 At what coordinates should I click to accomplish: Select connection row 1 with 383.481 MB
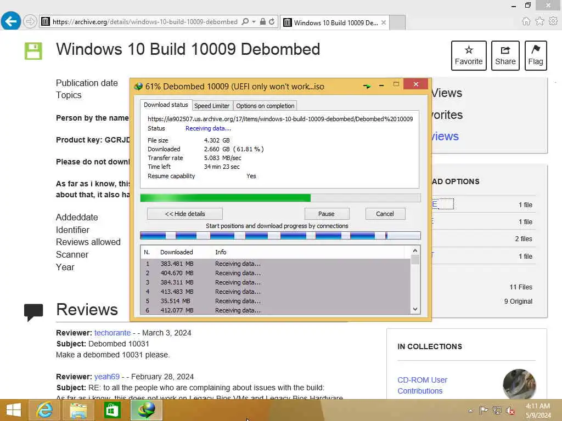pyautogui.click(x=276, y=264)
